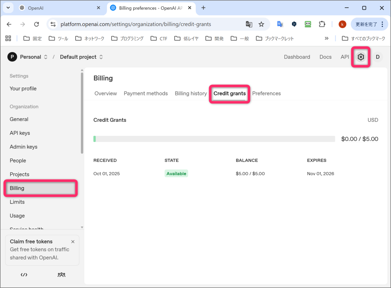Open Usage in sidebar
This screenshot has height=288, width=391.
pos(17,216)
